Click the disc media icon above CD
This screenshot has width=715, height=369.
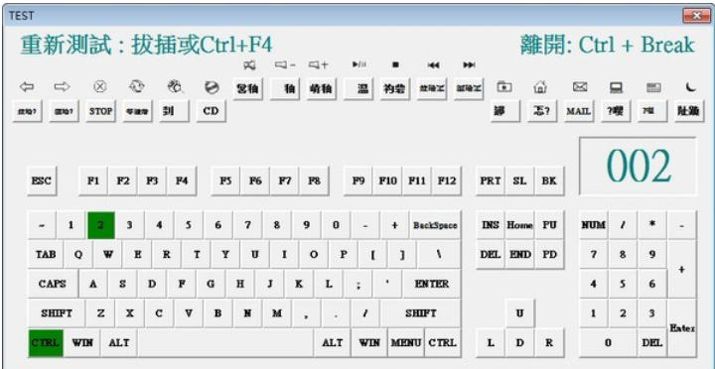(x=212, y=86)
